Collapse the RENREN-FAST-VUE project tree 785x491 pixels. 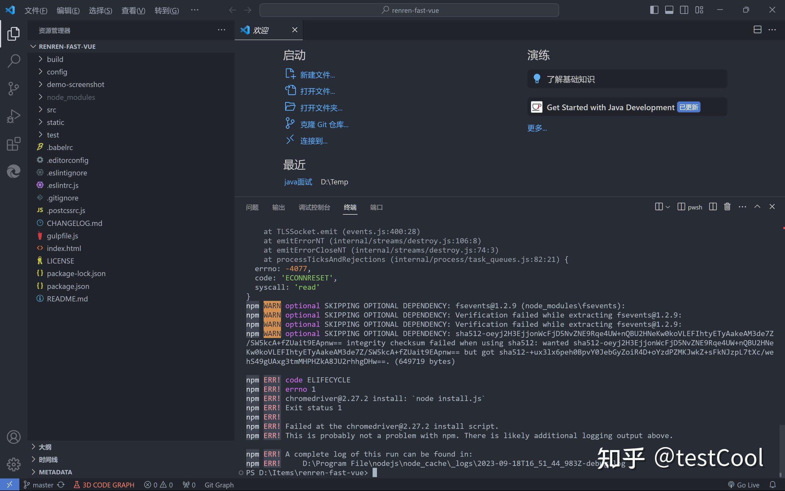click(33, 46)
